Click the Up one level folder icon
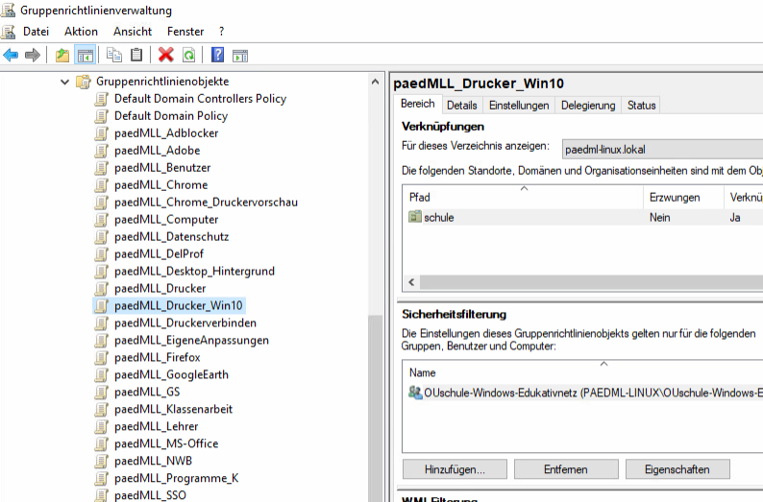Image resolution: width=763 pixels, height=502 pixels. click(62, 55)
